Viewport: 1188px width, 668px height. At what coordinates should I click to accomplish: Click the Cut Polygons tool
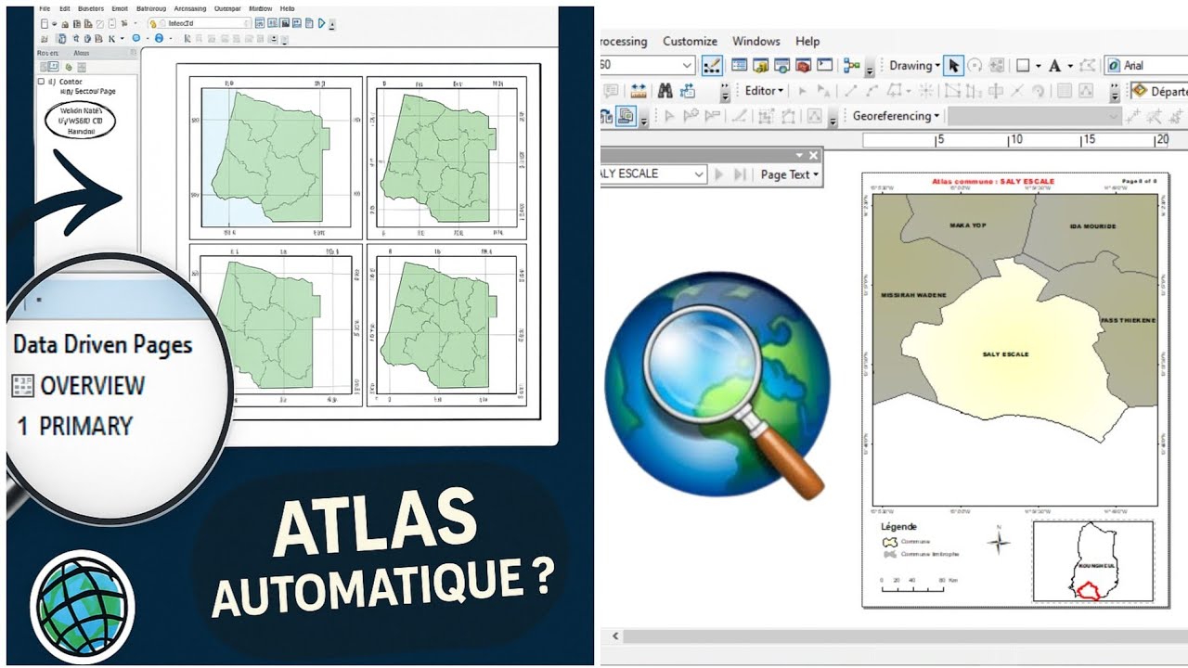tap(996, 91)
